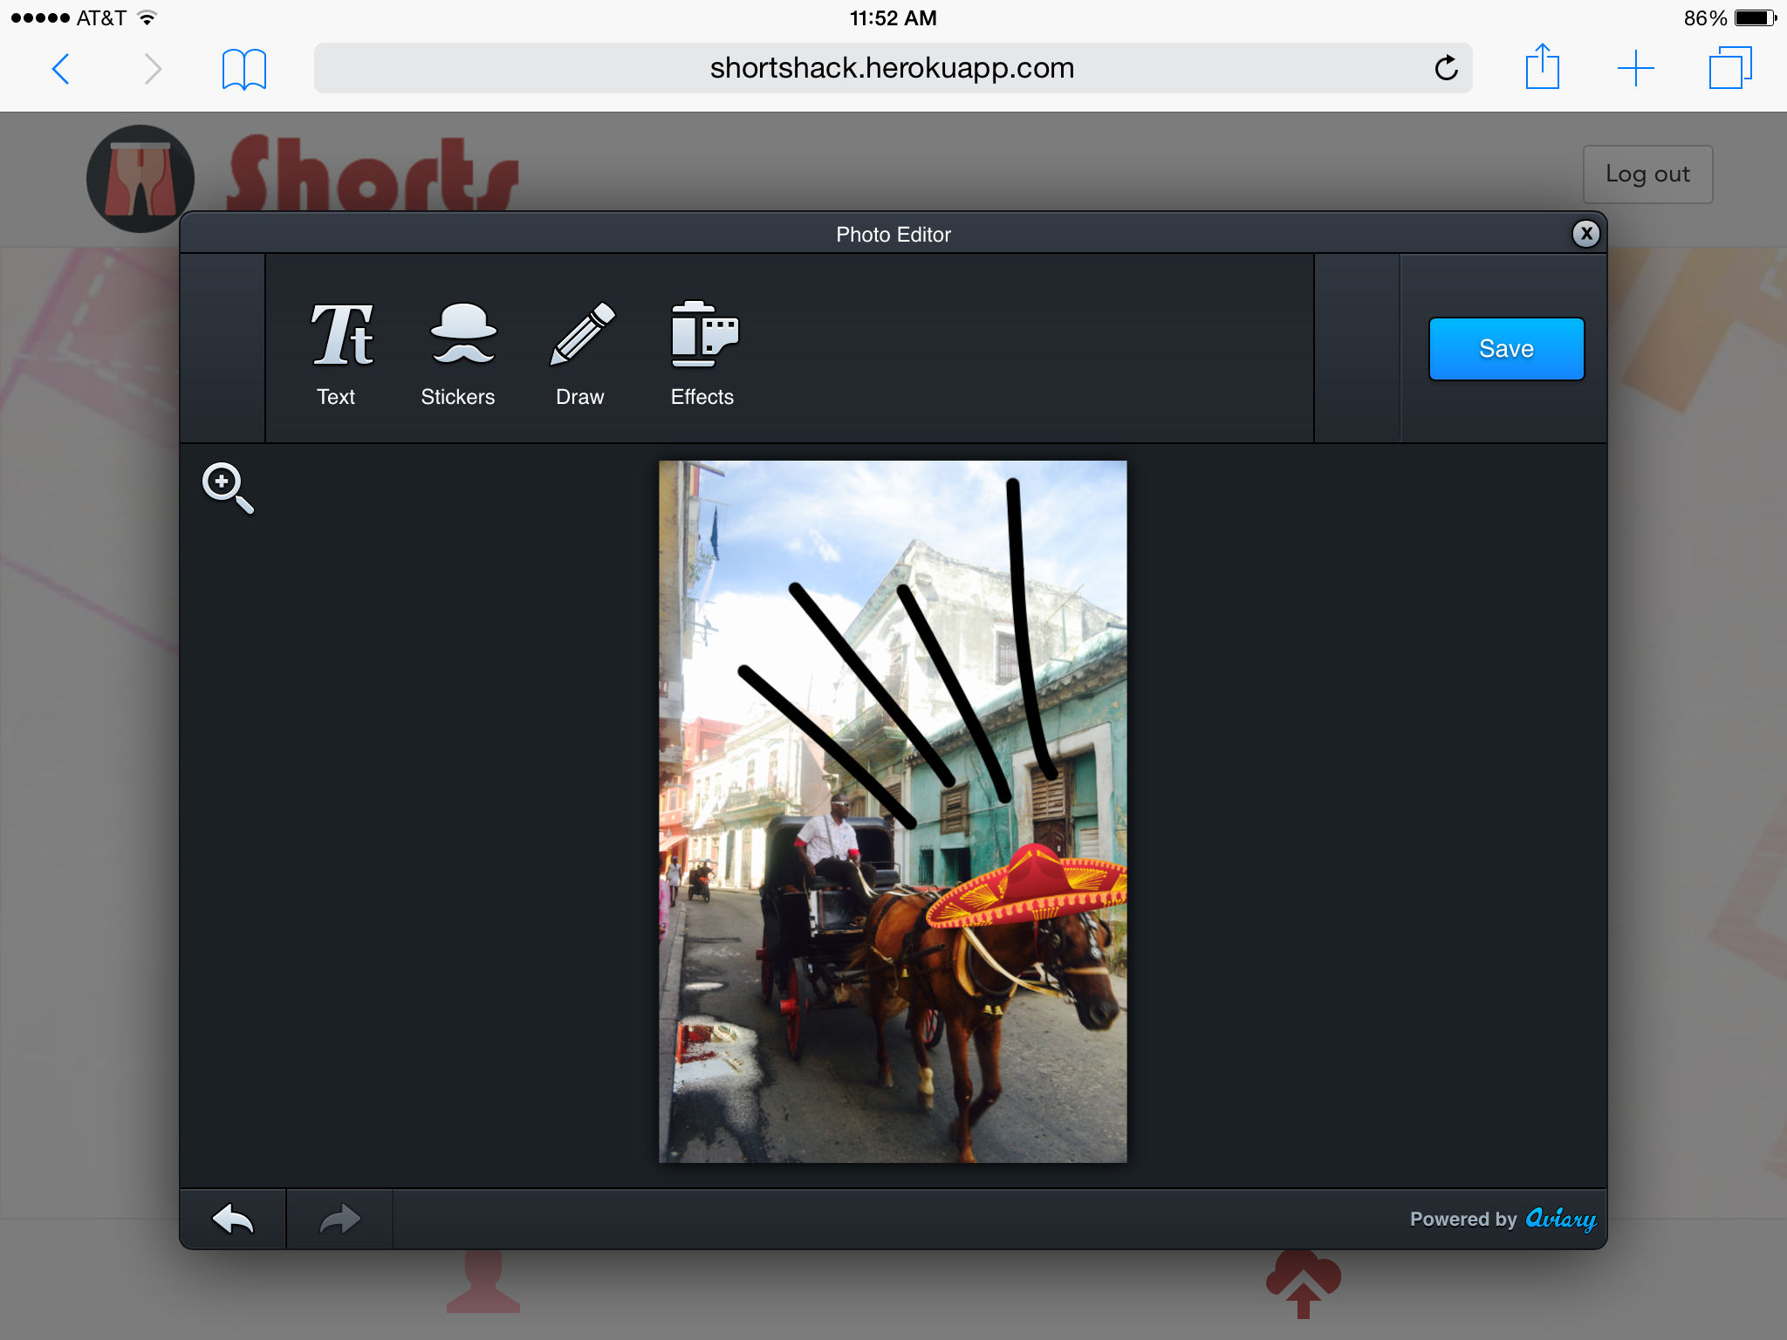The height and width of the screenshot is (1340, 1787).
Task: Reload the current page
Action: [x=1446, y=69]
